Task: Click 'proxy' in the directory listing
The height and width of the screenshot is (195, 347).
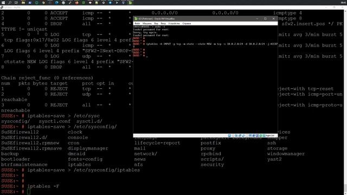Action: coord(208,148)
